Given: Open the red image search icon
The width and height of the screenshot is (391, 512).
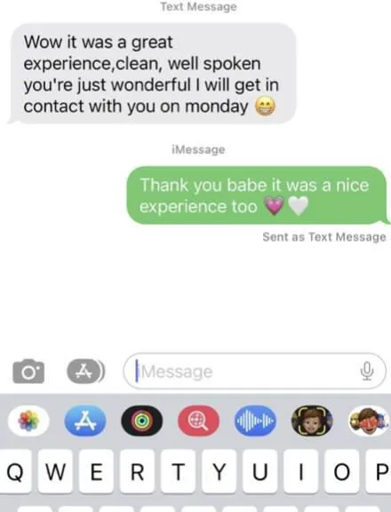Looking at the screenshot, I should click(x=198, y=421).
